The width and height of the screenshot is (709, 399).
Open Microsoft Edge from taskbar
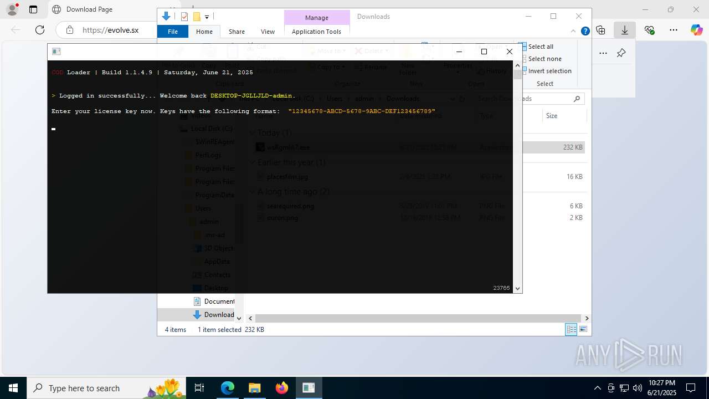228,388
